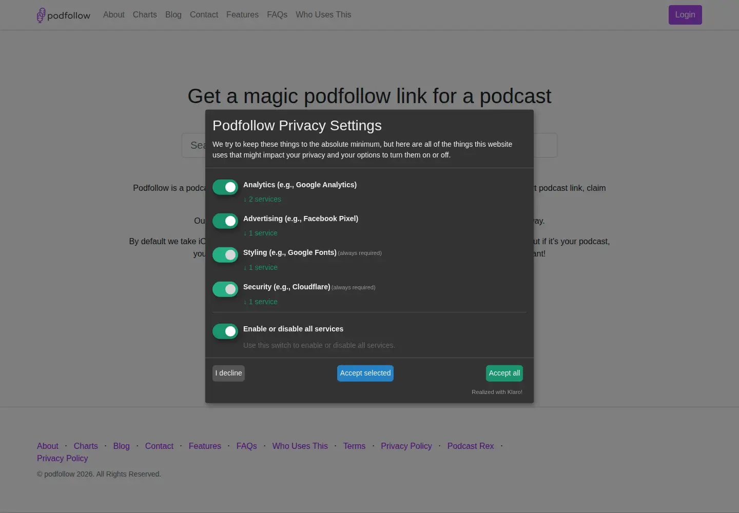The image size is (739, 513).
Task: Open Contact in the top navigation
Action: (204, 15)
